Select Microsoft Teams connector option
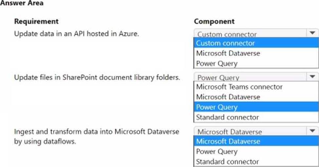 coord(256,87)
